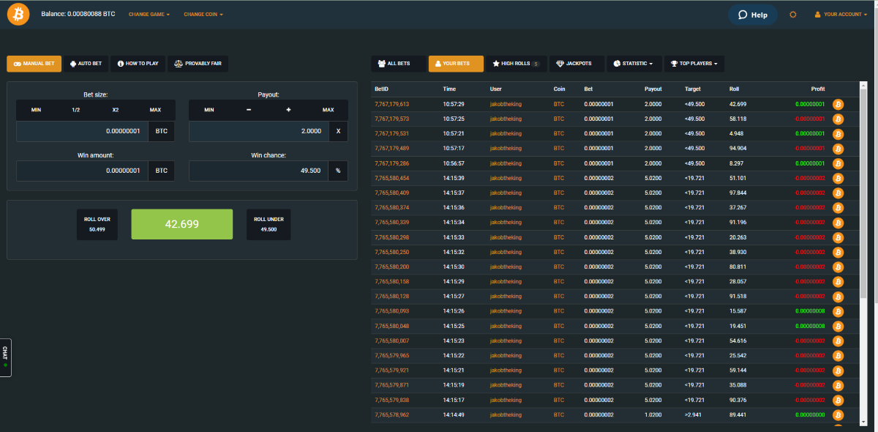Image resolution: width=878 pixels, height=432 pixels.
Task: Set bet size to MIN
Action: [x=36, y=110]
